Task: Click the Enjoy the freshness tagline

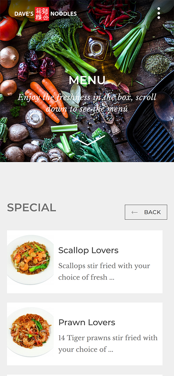Action: [x=87, y=103]
